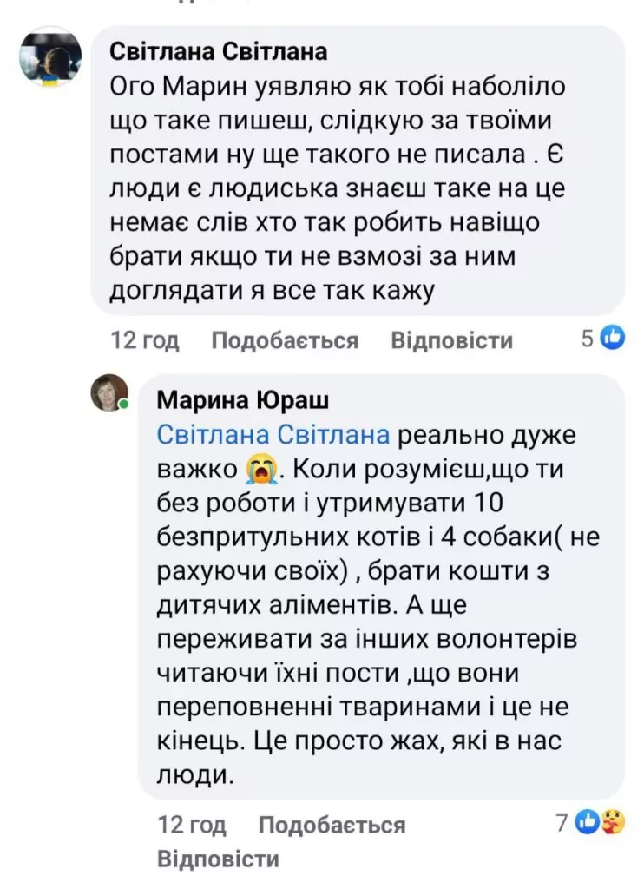Open Світлана Світлана's profile from the comment author name

click(x=218, y=52)
